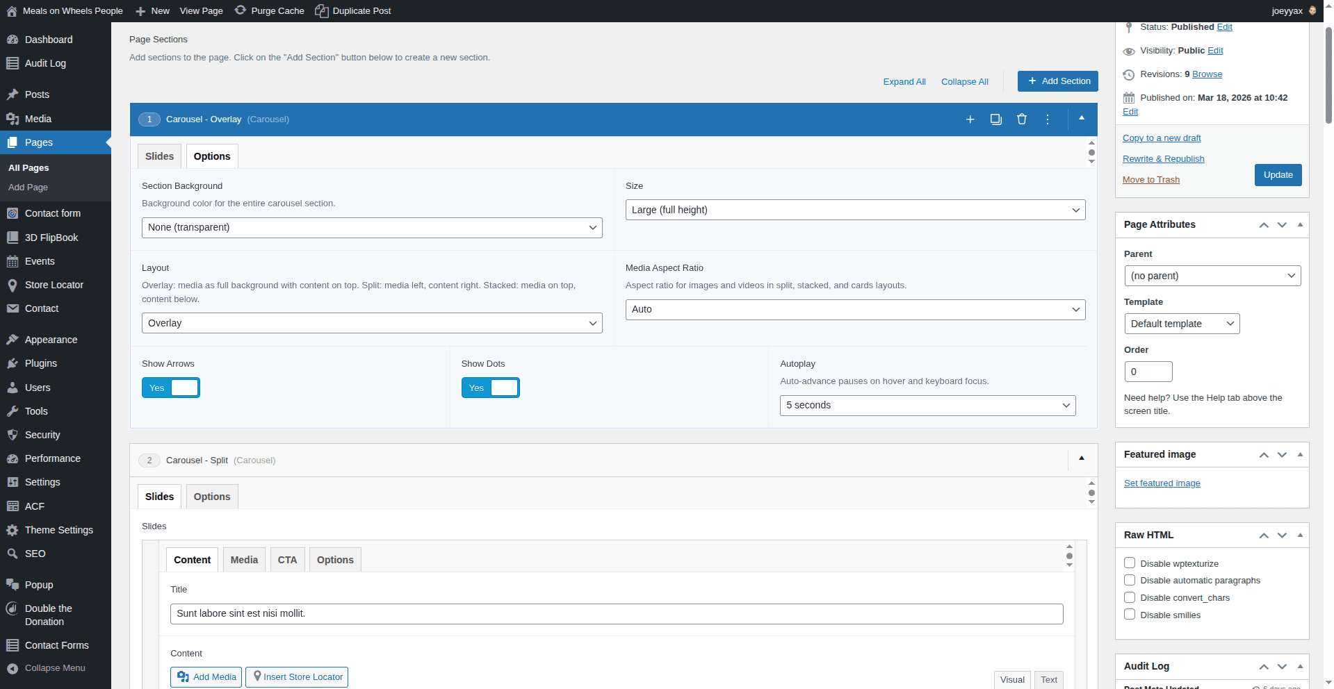Delete the Carousel - Overlay section
1334x689 pixels.
pos(1022,119)
